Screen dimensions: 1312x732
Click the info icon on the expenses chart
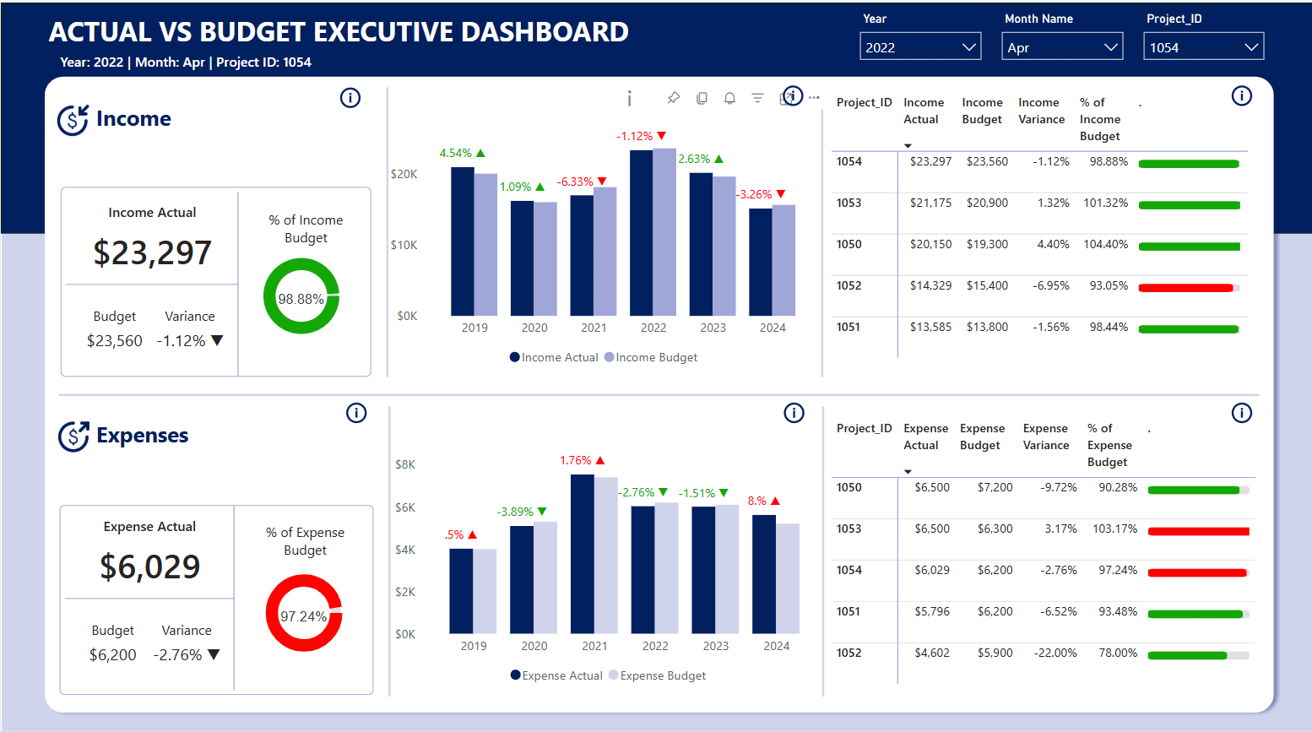click(794, 413)
